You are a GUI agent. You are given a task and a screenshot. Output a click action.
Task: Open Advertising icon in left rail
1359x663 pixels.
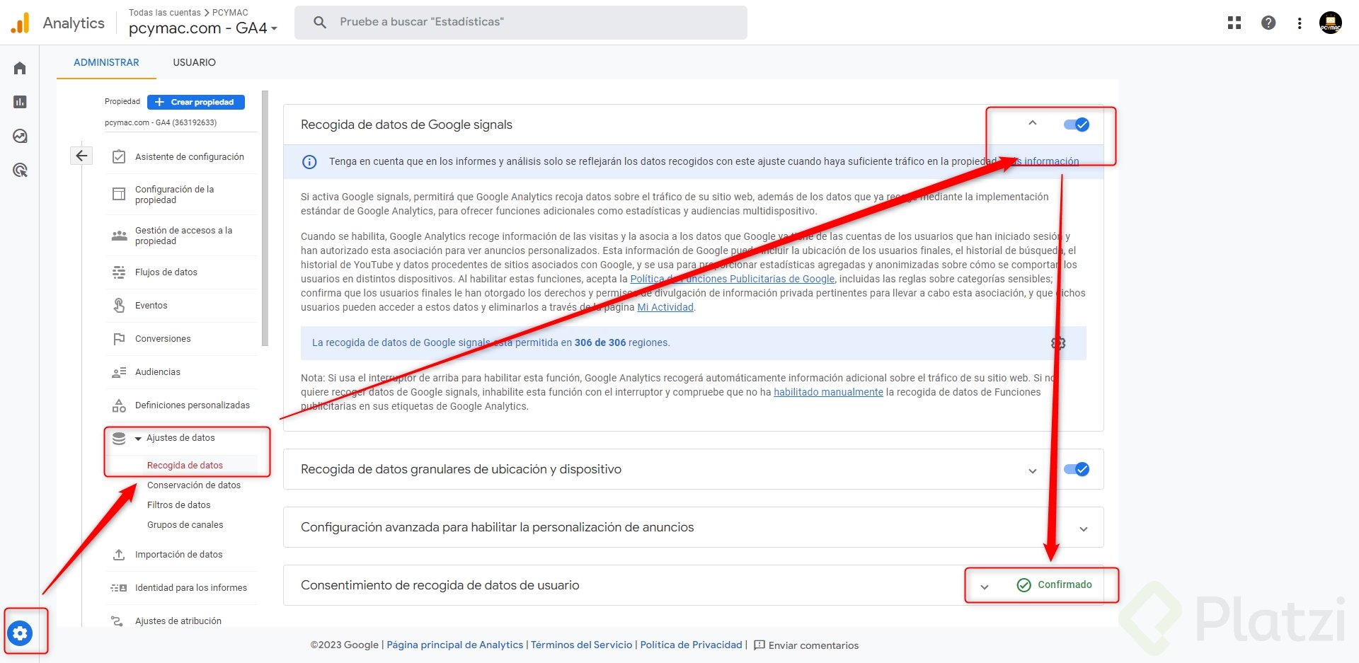coord(20,170)
